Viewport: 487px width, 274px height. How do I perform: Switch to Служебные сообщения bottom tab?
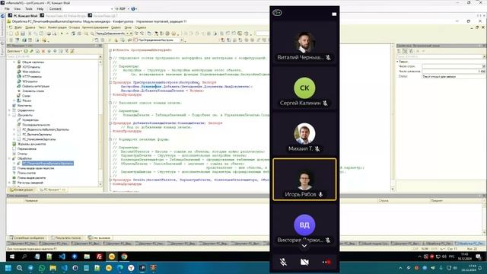[27, 237]
